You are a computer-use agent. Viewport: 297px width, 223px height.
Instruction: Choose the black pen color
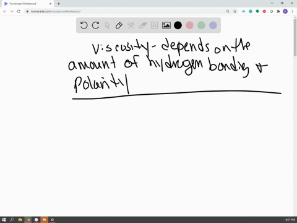click(x=178, y=25)
